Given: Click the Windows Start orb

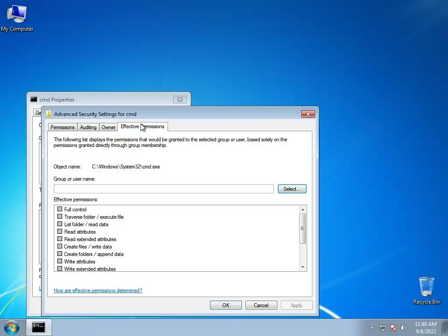Looking at the screenshot, I should point(12,327).
